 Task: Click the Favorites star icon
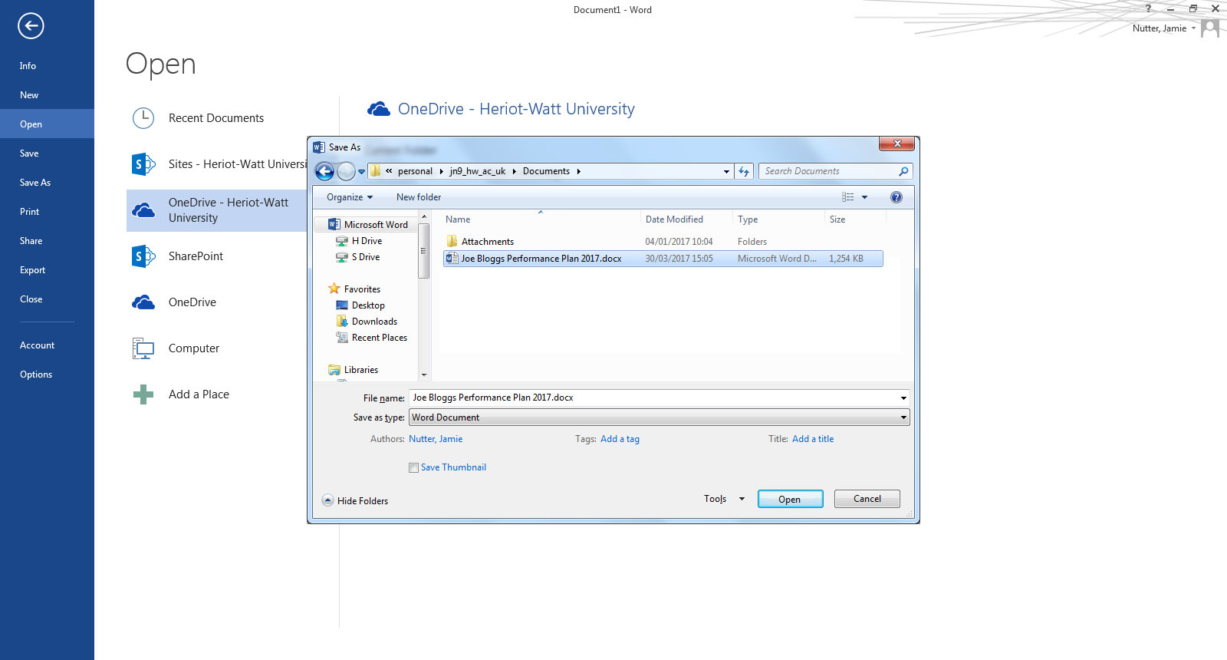[334, 289]
